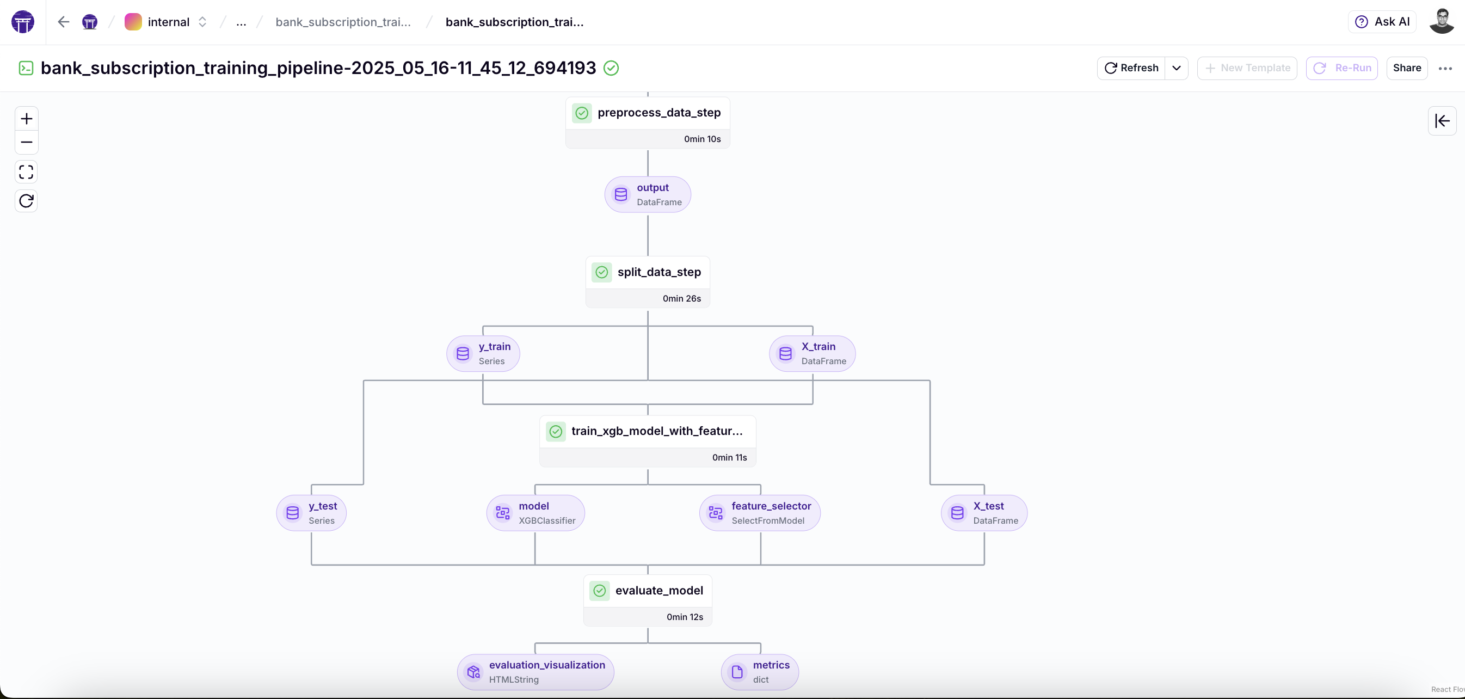
Task: Zoom in on the pipeline graph
Action: (26, 119)
